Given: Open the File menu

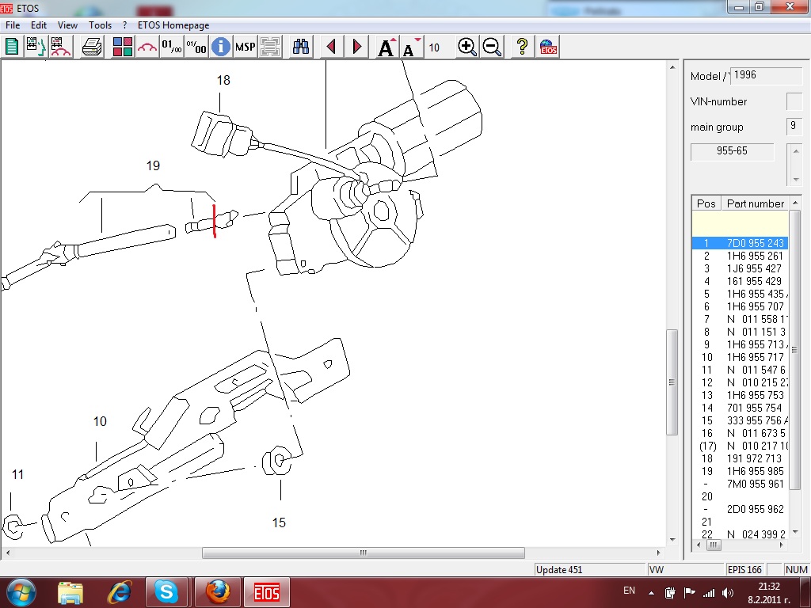Looking at the screenshot, I should [x=13, y=25].
